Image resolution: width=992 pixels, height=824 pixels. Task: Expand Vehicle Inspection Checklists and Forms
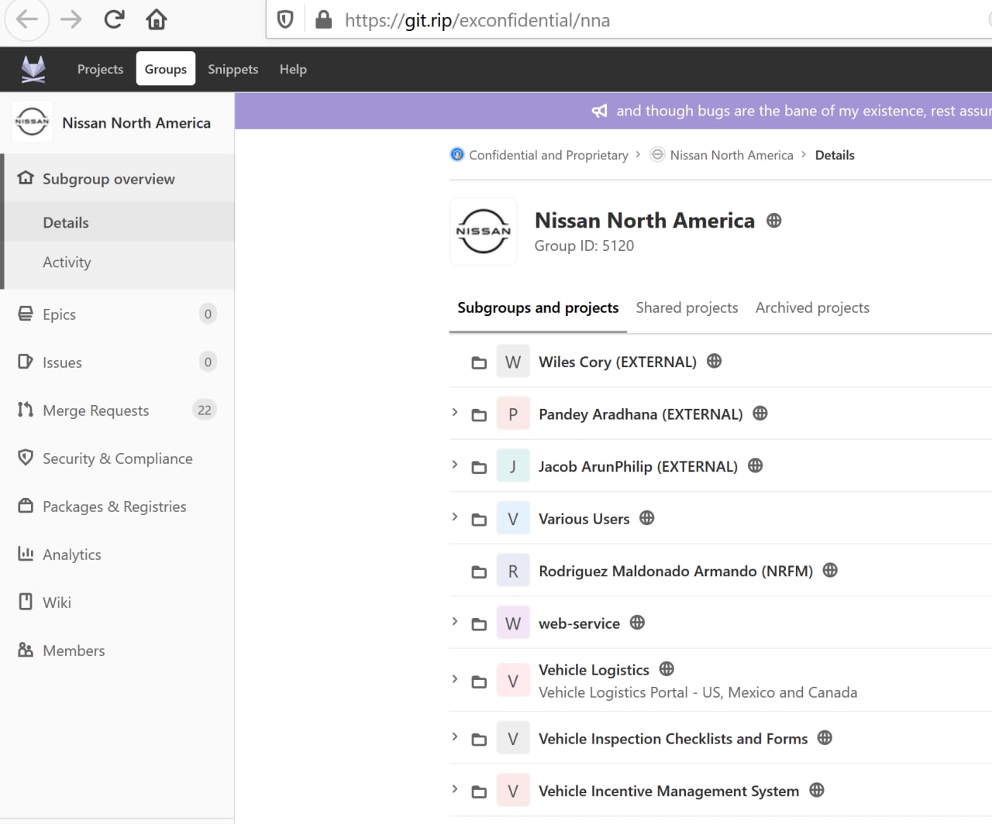tap(455, 737)
